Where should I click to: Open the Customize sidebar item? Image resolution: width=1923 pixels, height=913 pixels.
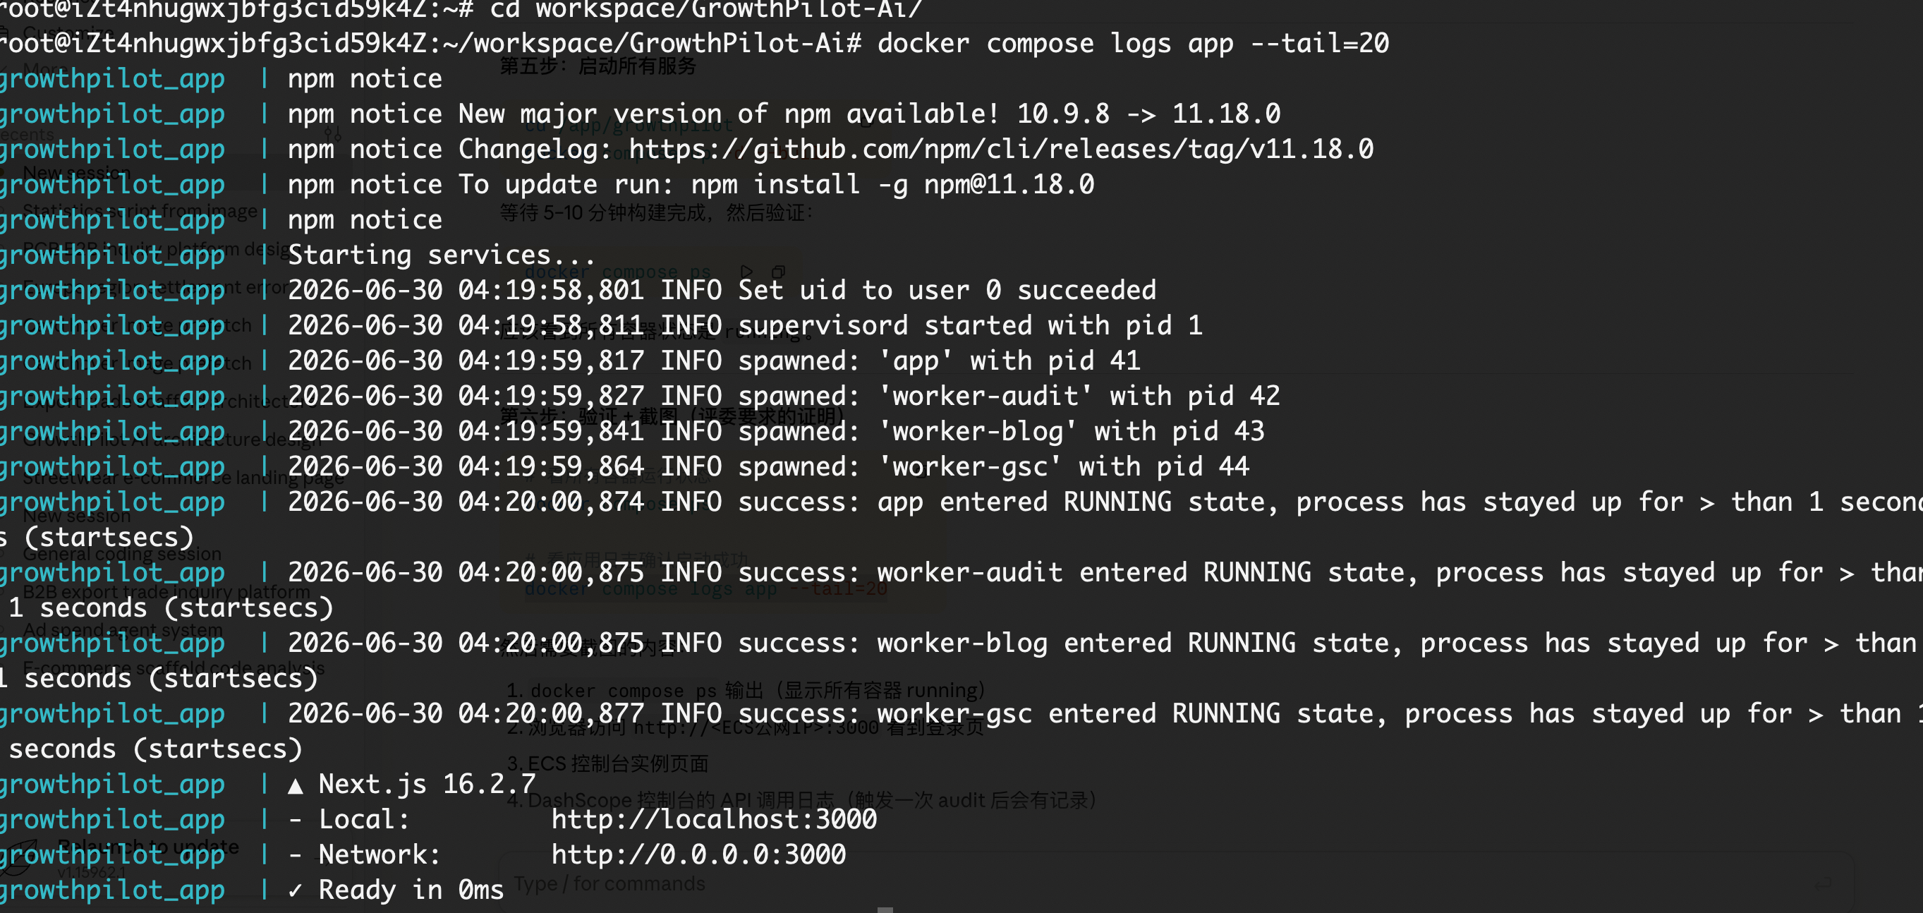click(67, 33)
